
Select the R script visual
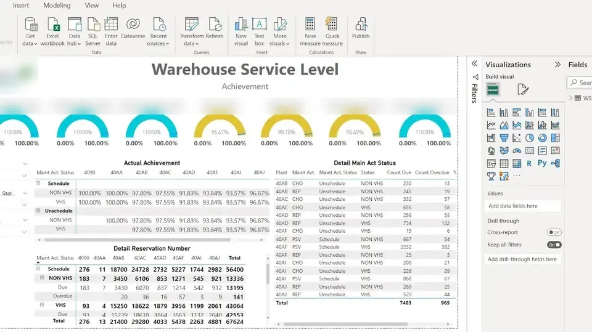coord(529,164)
